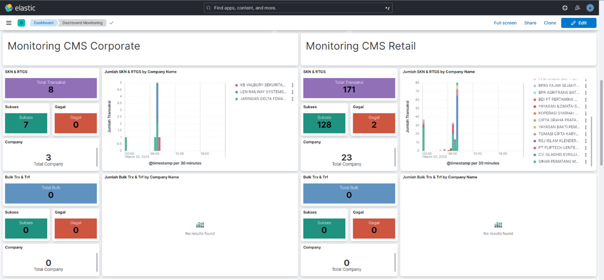The height and width of the screenshot is (280, 604).
Task: Open options for SINAR PEMATANG legend entry
Action: tap(586, 162)
